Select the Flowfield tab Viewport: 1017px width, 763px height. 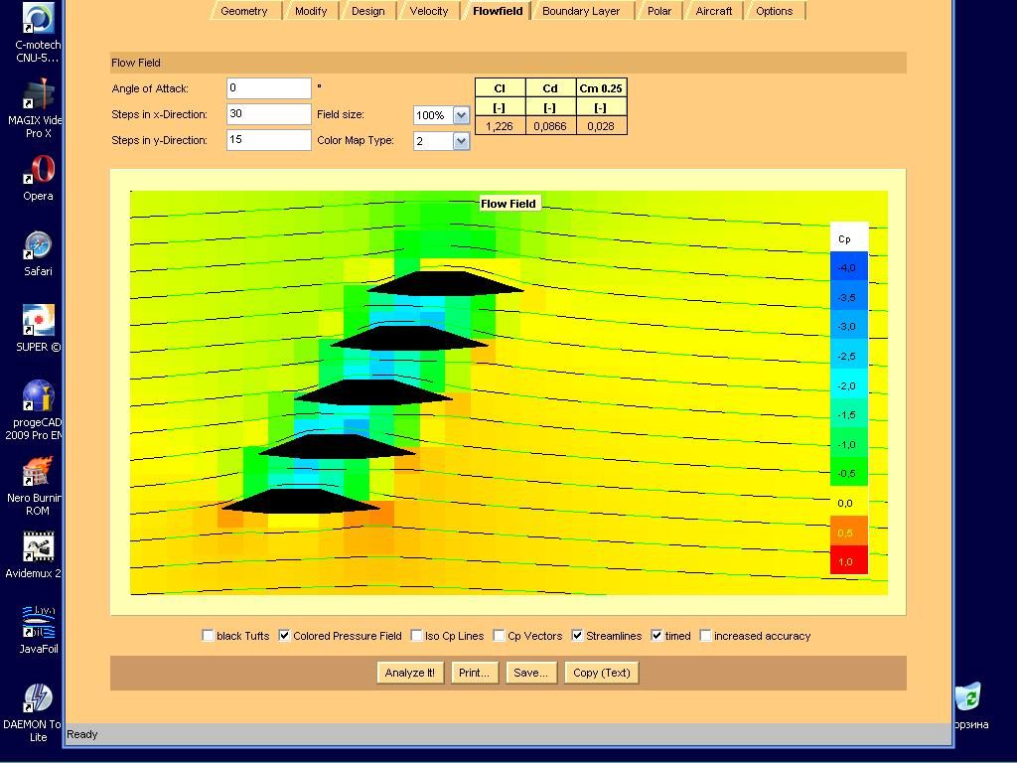click(498, 11)
